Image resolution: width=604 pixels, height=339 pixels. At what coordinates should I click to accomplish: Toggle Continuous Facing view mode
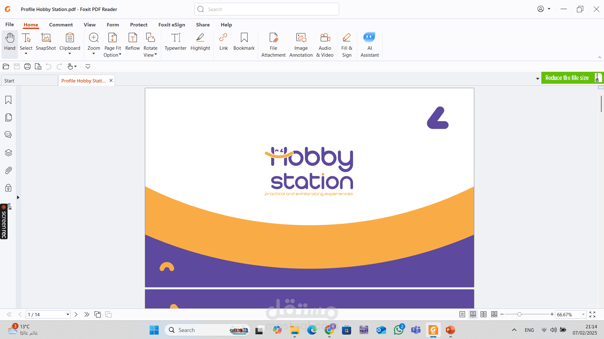pos(494,314)
